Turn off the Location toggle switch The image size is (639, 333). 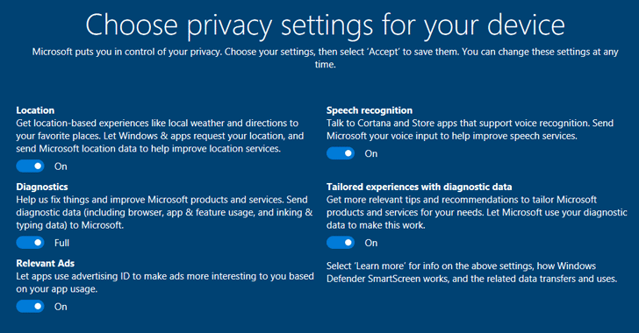tap(30, 166)
